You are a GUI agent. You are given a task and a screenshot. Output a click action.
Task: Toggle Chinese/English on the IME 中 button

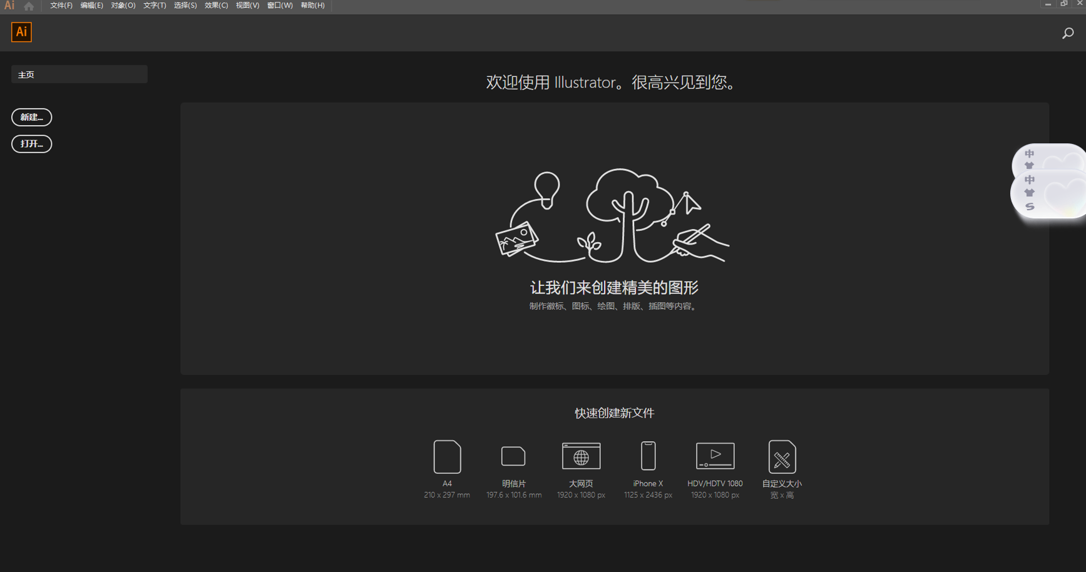point(1030,180)
